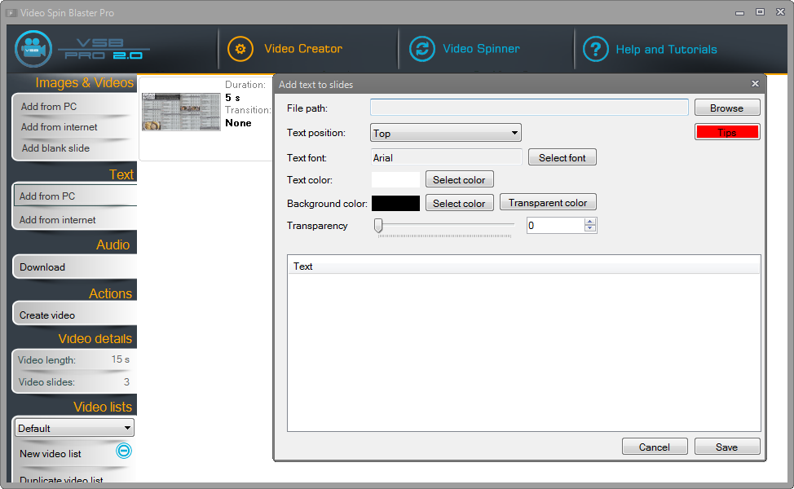This screenshot has height=489, width=794.
Task: Click the red Tips button
Action: pyautogui.click(x=727, y=132)
